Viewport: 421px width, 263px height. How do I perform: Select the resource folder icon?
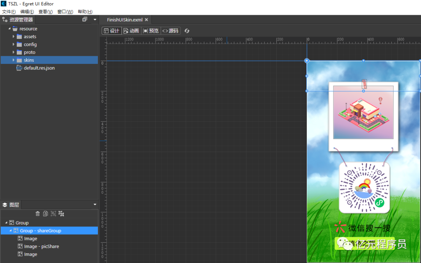click(15, 29)
